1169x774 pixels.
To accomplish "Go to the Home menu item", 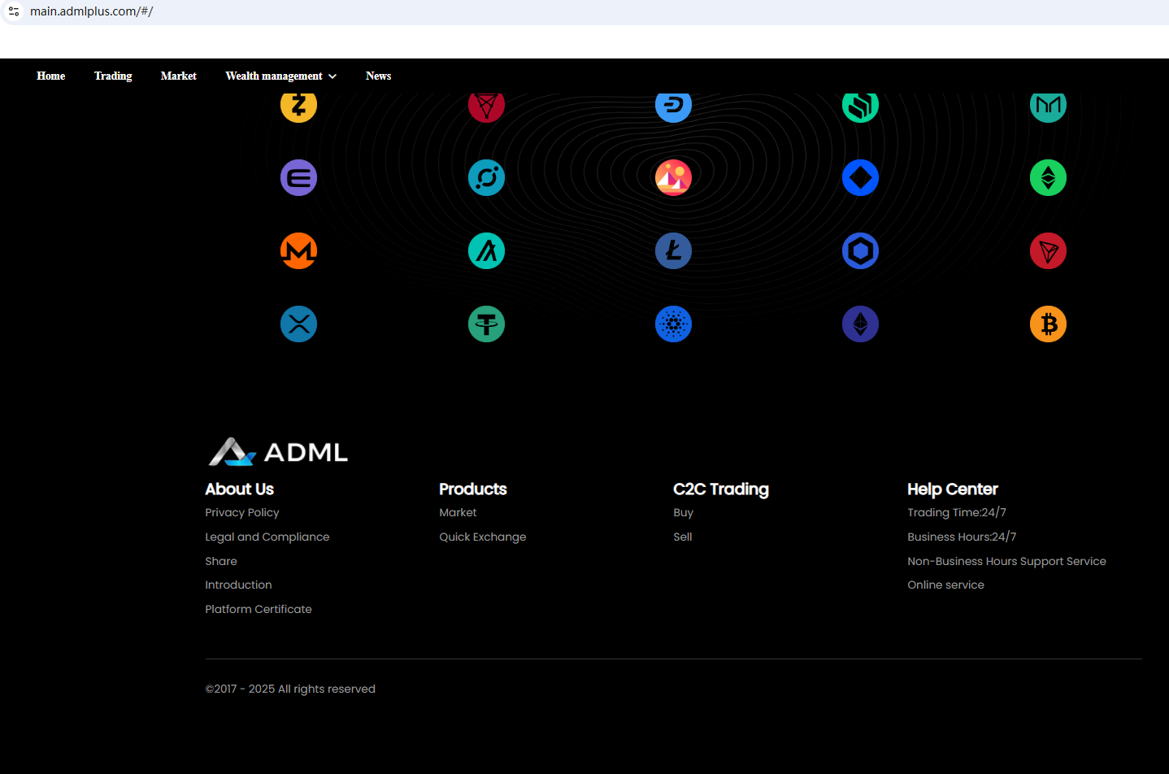I will point(51,76).
